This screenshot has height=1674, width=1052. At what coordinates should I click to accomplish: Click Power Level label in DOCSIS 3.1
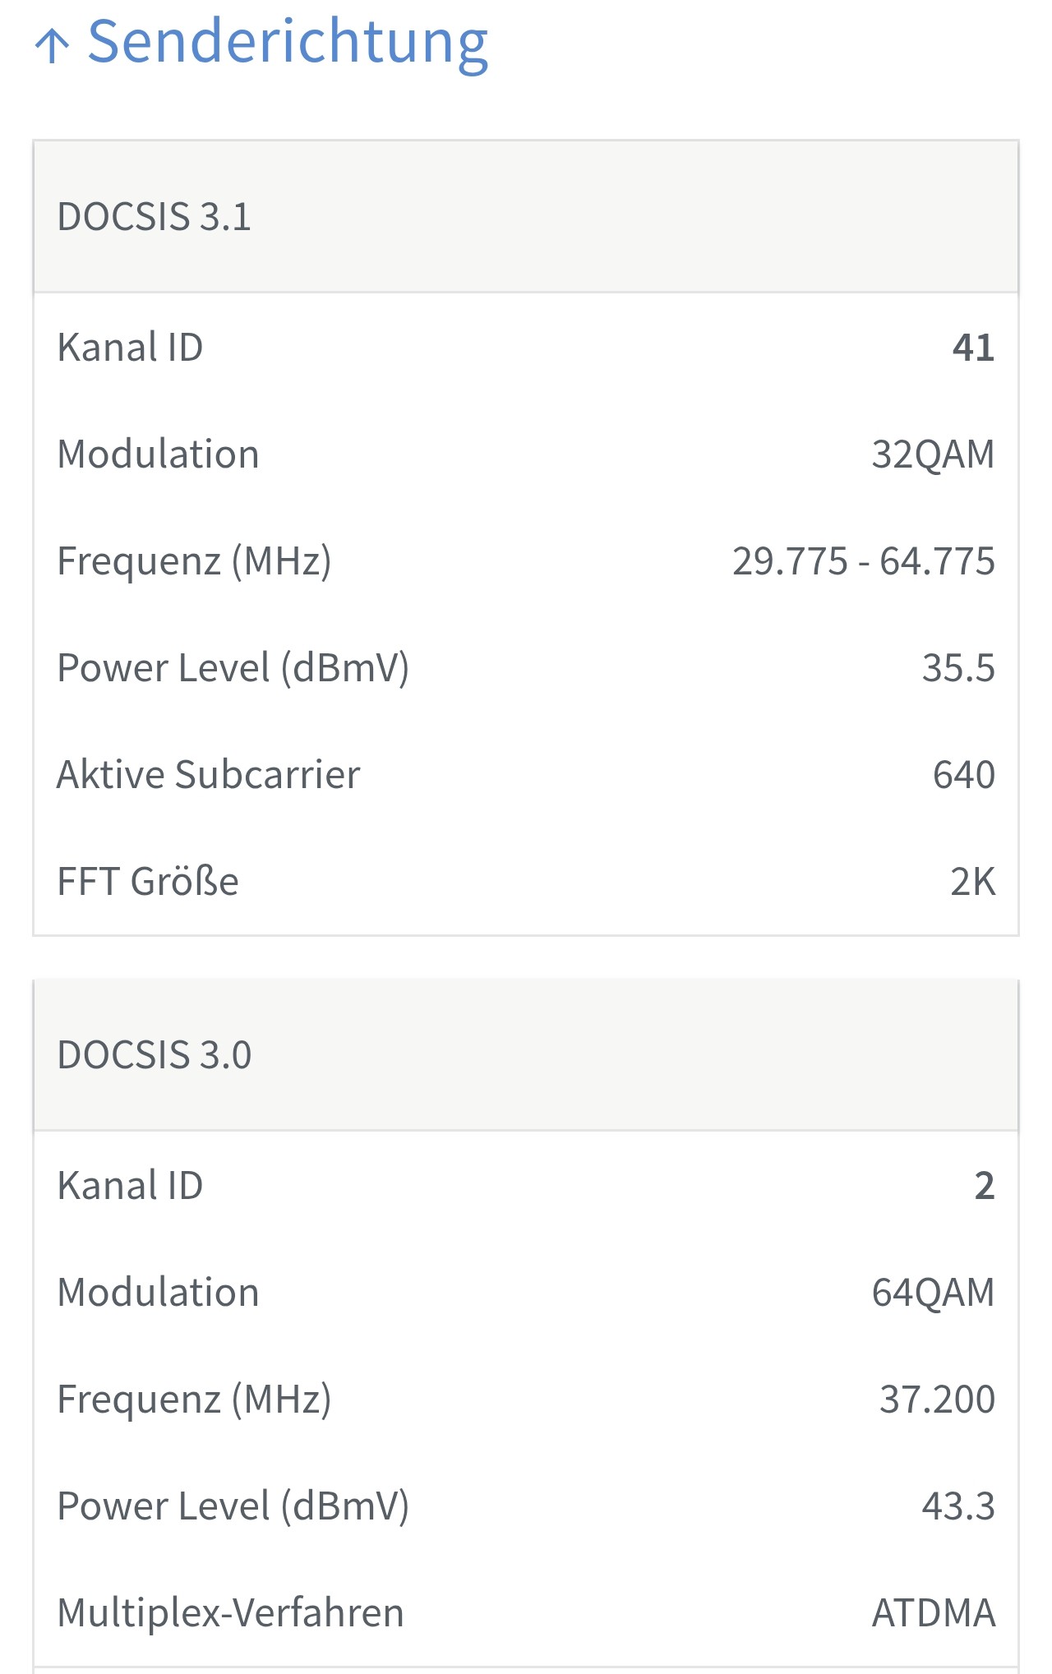click(233, 668)
